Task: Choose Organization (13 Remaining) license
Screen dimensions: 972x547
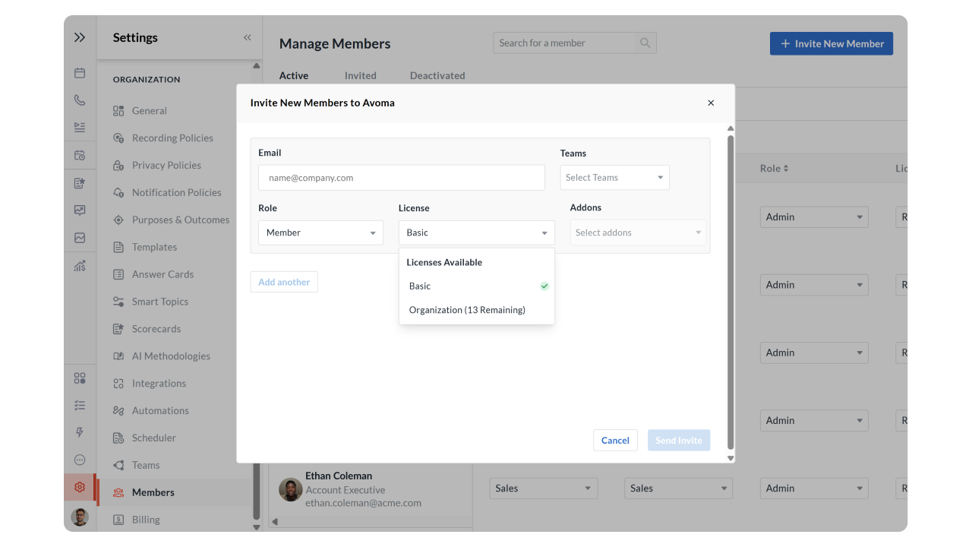Action: tap(477, 310)
